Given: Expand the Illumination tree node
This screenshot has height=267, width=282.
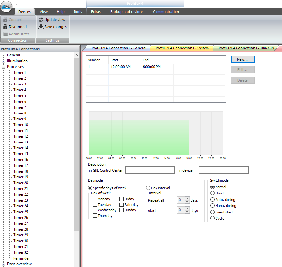Looking at the screenshot, I should pyautogui.click(x=3, y=61).
